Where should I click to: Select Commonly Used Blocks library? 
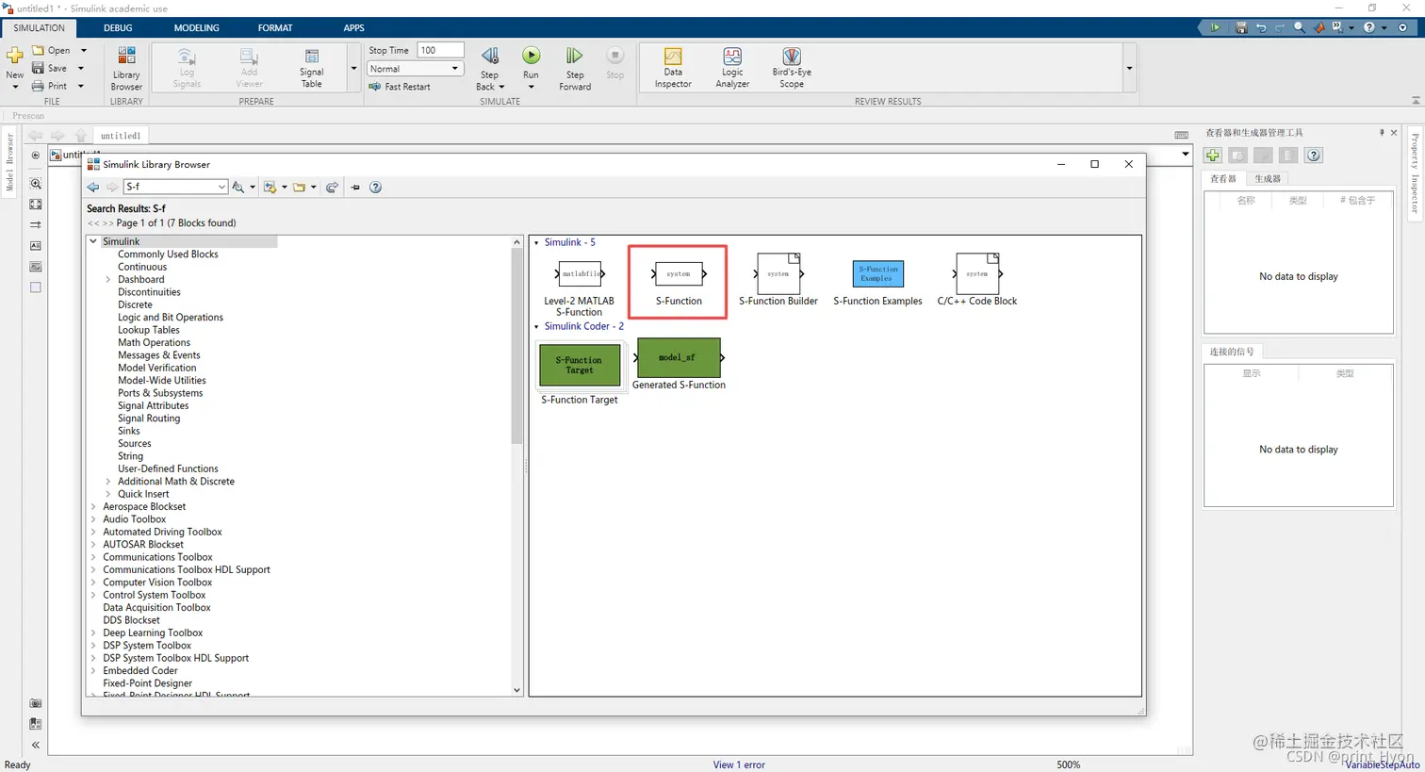click(168, 255)
